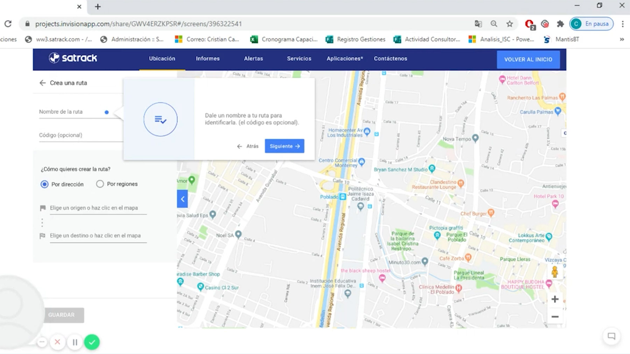Click VOLVER AL INICIO button

[x=528, y=59]
